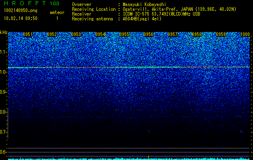
Task: Click the Receiving antenna label
Action: 93,19
